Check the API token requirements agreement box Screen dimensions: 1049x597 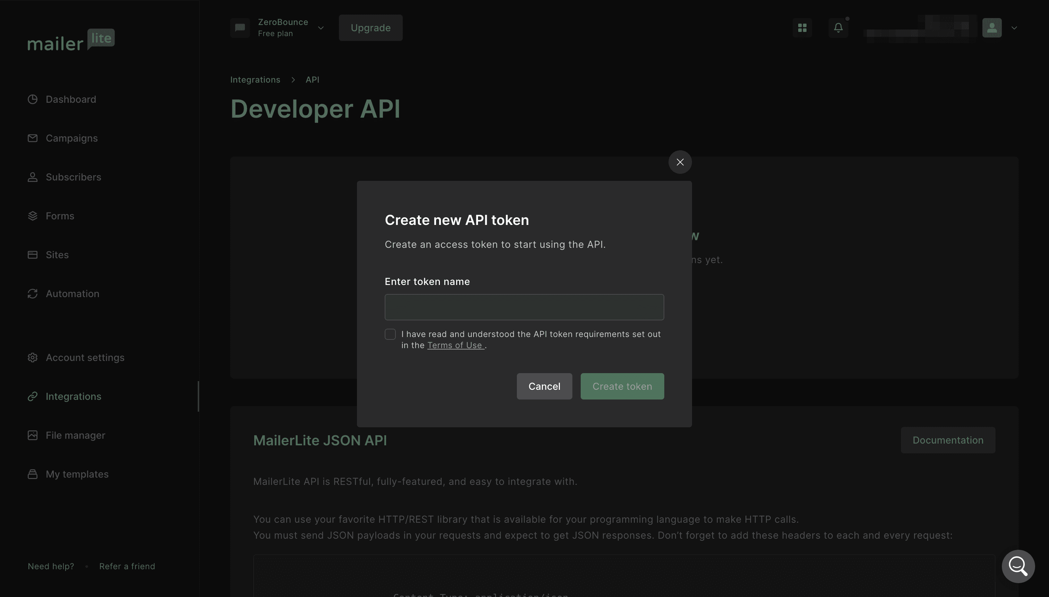click(x=390, y=334)
